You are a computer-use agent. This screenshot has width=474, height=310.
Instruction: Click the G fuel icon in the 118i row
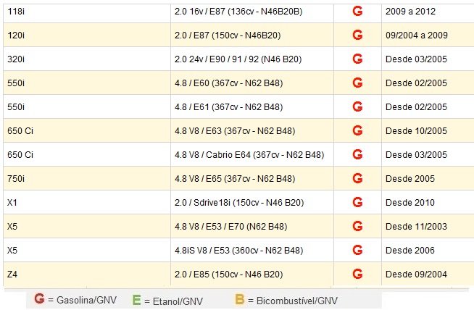pyautogui.click(x=357, y=12)
